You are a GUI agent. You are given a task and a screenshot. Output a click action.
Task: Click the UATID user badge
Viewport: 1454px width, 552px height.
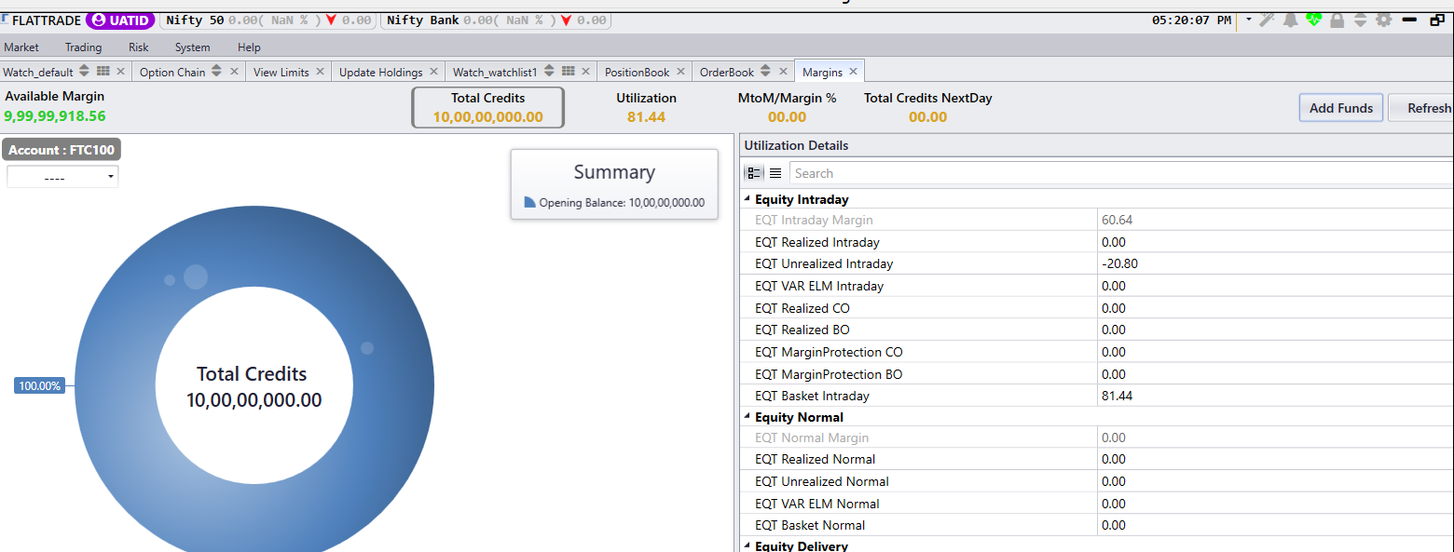(121, 20)
